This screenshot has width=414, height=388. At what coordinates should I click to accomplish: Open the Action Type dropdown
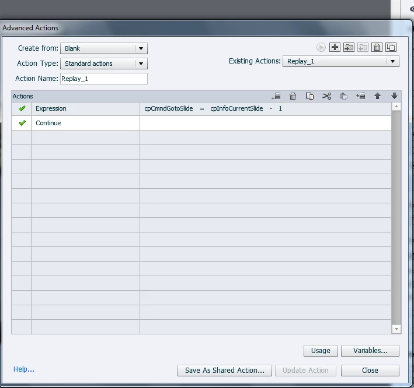click(104, 64)
